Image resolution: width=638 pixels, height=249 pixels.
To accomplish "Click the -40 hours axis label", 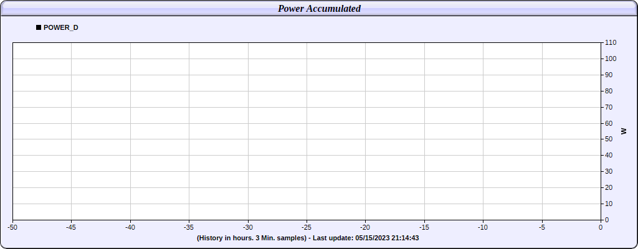I will [130, 227].
